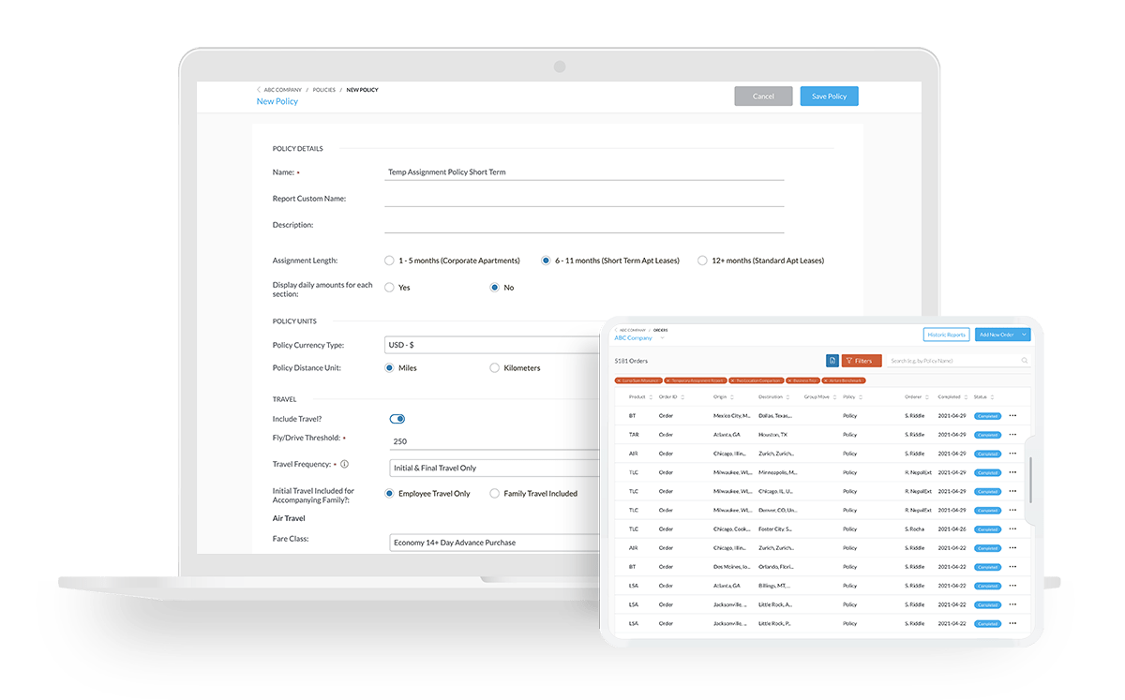Screen dimensions: 1125x700
Task: Click the info icon next to Travel Frequency
Action: [x=344, y=464]
